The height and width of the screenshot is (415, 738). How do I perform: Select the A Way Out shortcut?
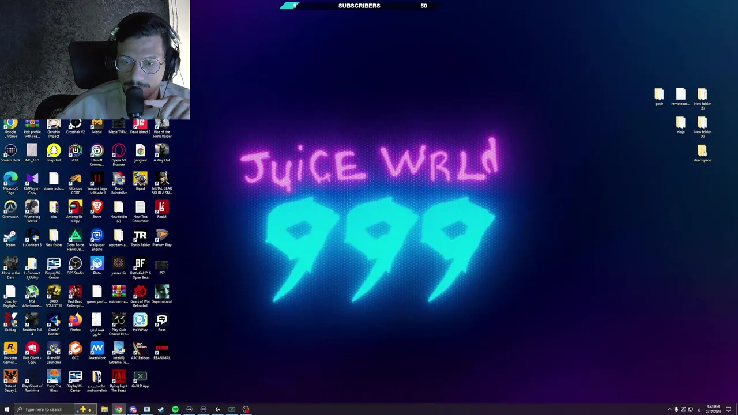pos(162,153)
